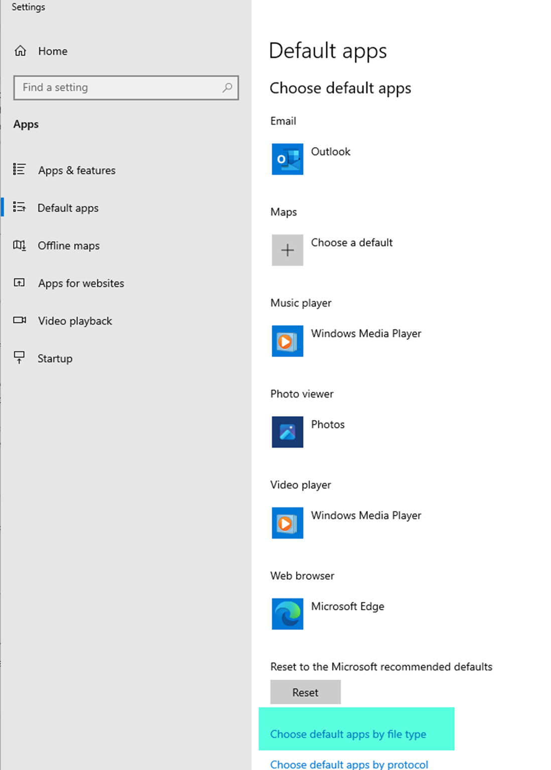Image resolution: width=551 pixels, height=770 pixels.
Task: Click Music player Windows Media Player icon
Action: click(288, 341)
